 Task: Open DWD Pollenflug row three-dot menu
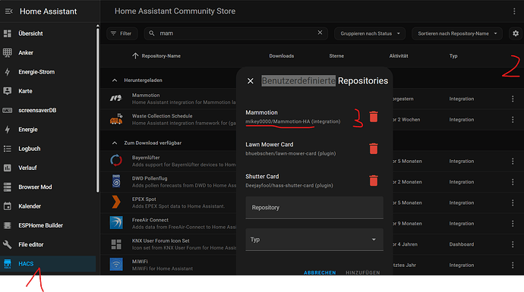tap(513, 182)
